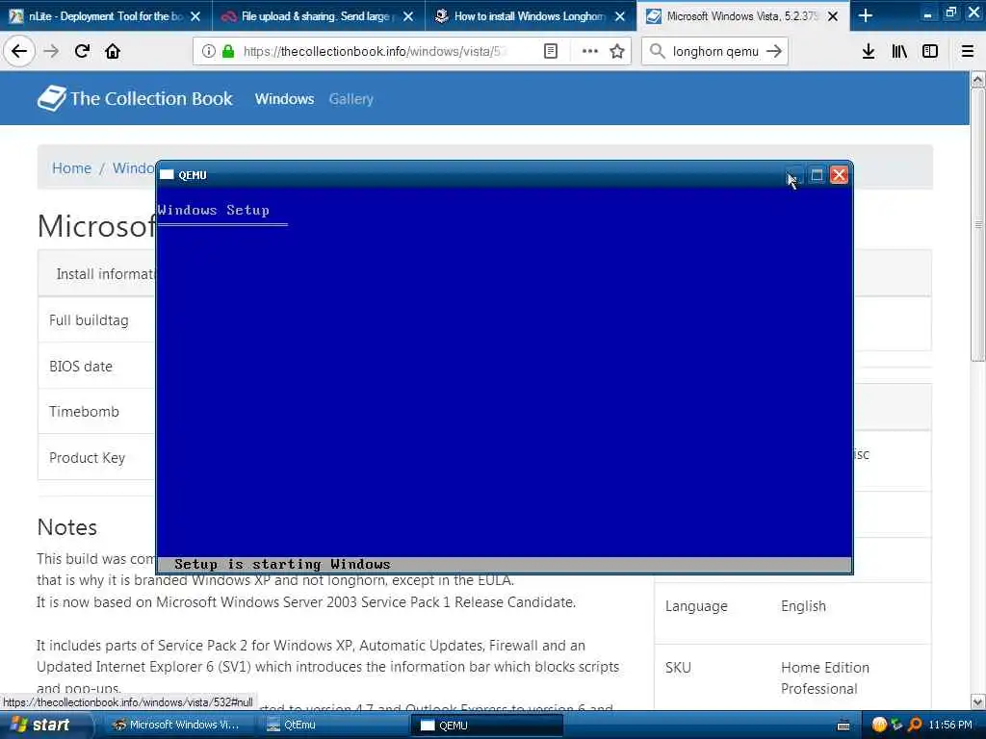Bookmark this page with the star

coord(617,52)
